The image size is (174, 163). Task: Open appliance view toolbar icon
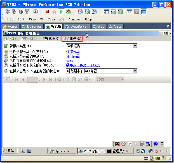click(137, 12)
